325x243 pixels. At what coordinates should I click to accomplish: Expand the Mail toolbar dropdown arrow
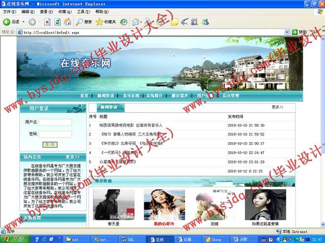(142, 22)
